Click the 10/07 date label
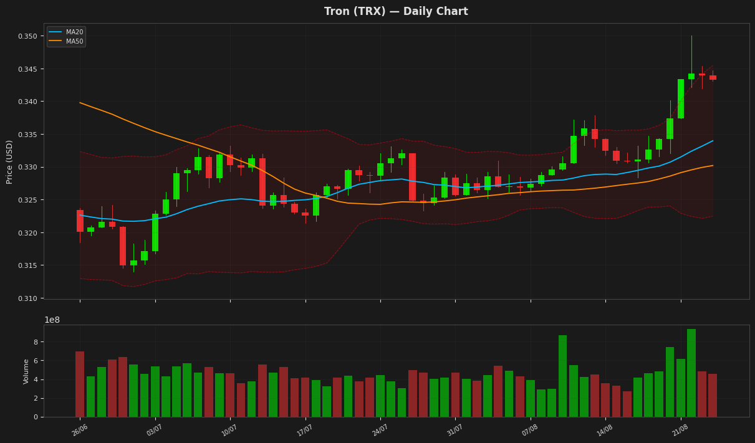Image resolution: width=755 pixels, height=443 pixels. point(230,430)
